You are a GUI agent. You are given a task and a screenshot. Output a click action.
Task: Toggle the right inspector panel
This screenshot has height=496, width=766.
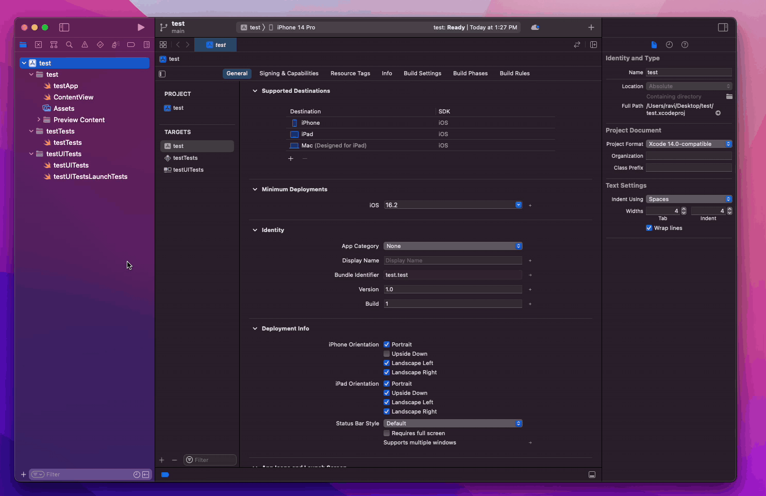click(x=723, y=27)
